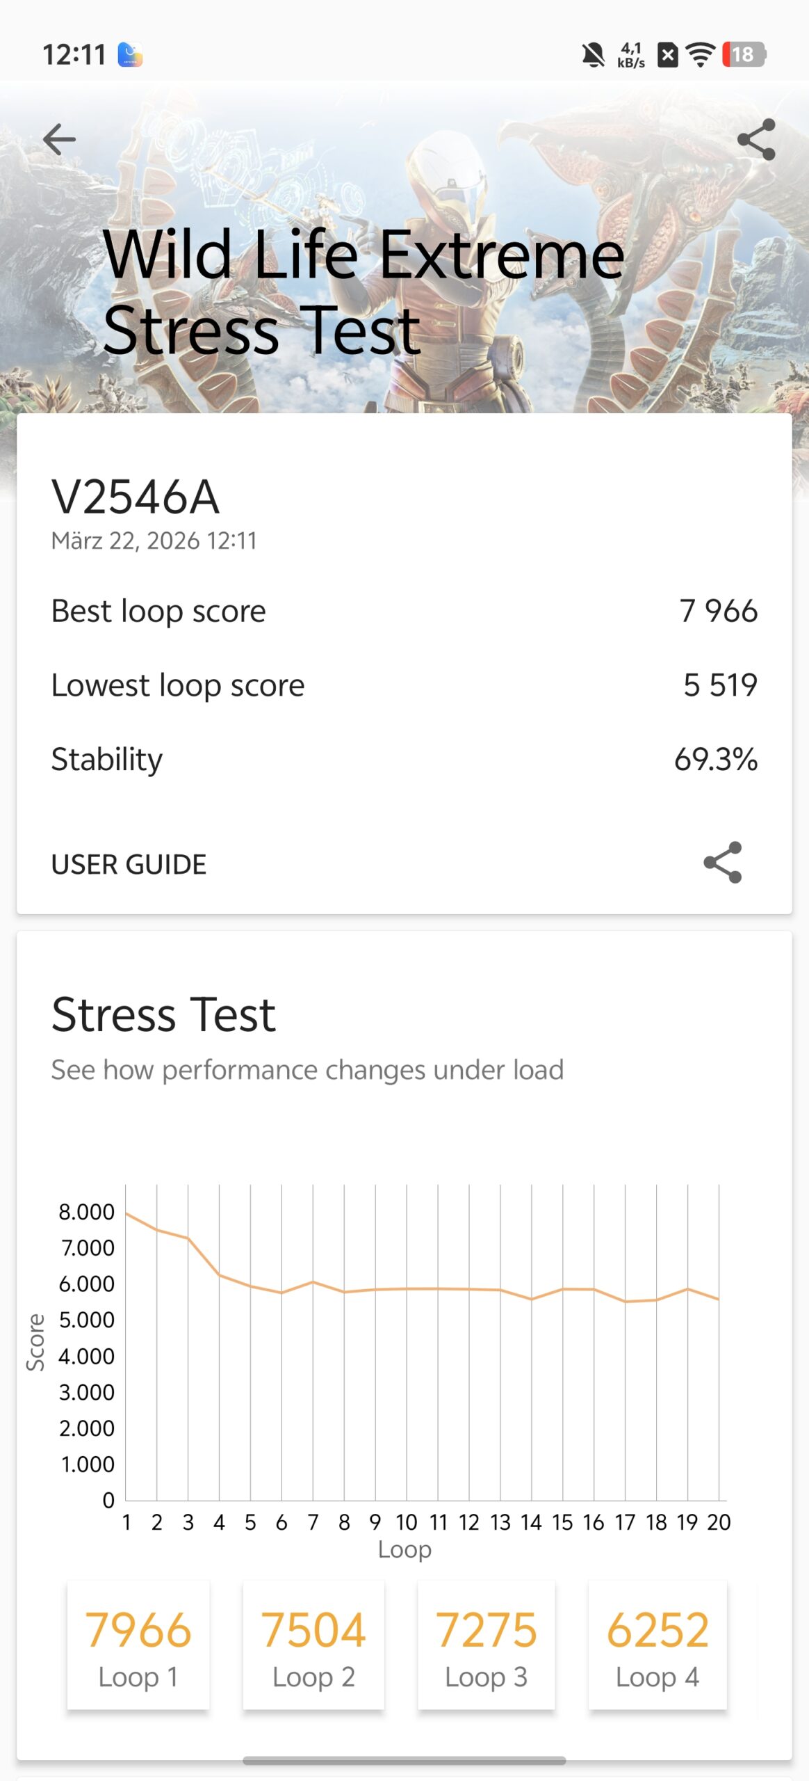Tap the app notification icon beside clock
809x1781 pixels.
[130, 54]
